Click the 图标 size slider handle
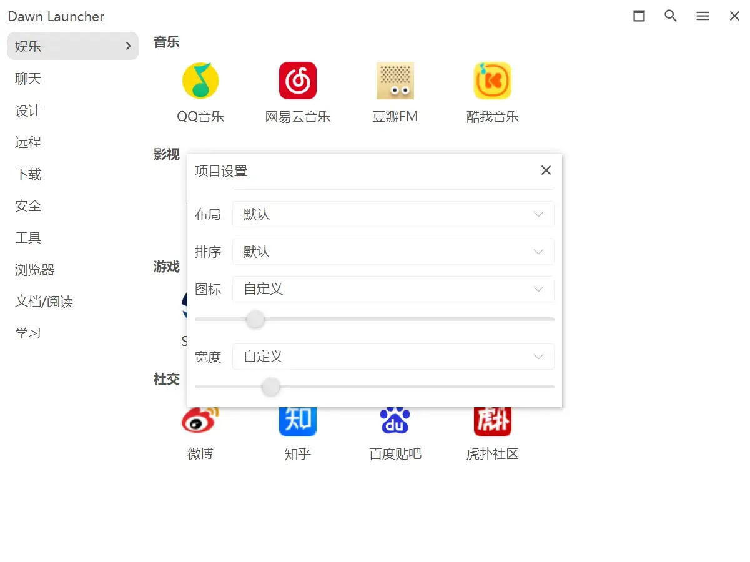 [255, 319]
